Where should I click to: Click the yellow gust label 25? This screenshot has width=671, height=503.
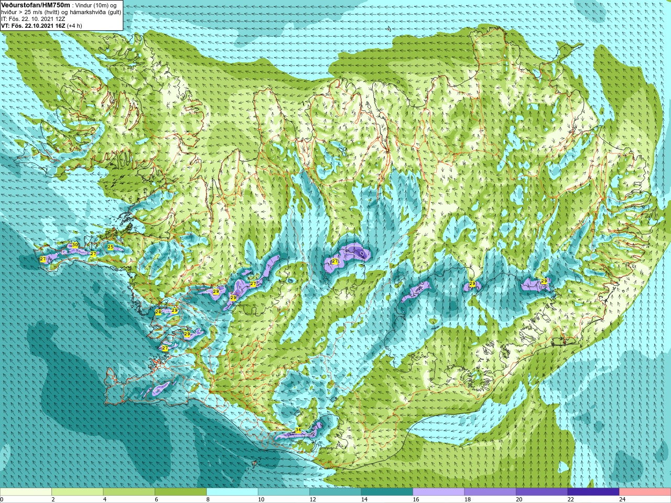111,247
